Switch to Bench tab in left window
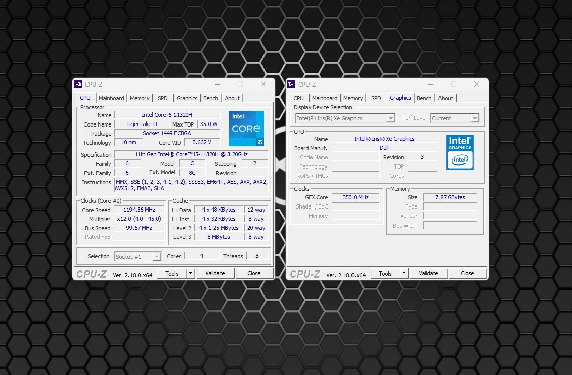This screenshot has width=572, height=375. point(211,98)
